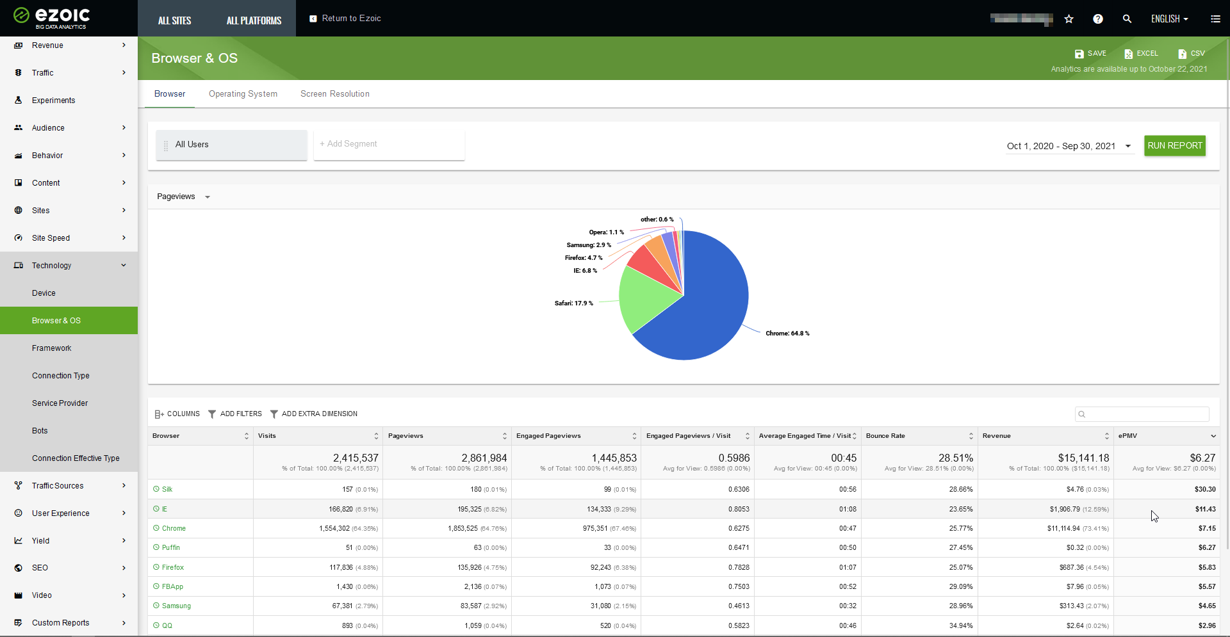Open the help question mark icon
Image resolution: width=1230 pixels, height=637 pixels.
[1097, 19]
